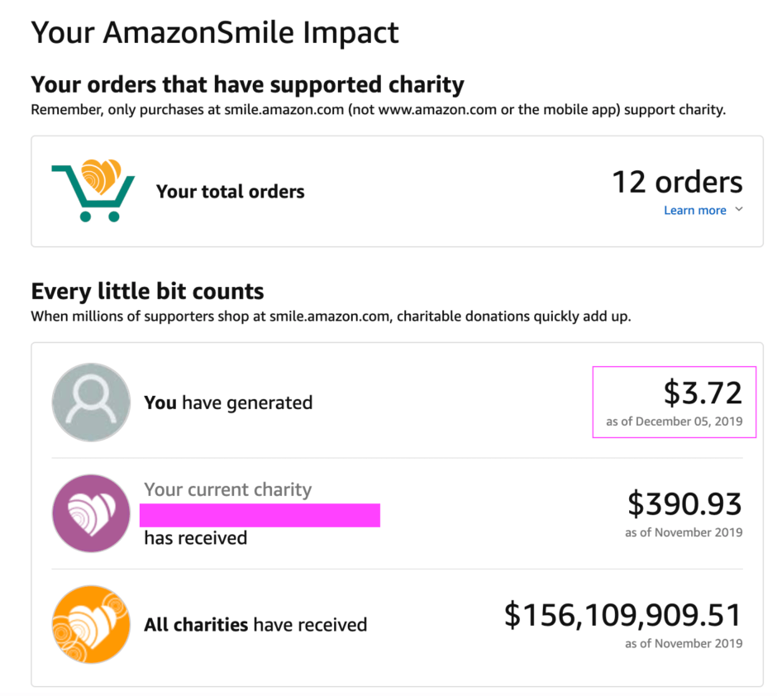This screenshot has height=696, width=777.
Task: Click the Learn more link
Action: point(694,210)
